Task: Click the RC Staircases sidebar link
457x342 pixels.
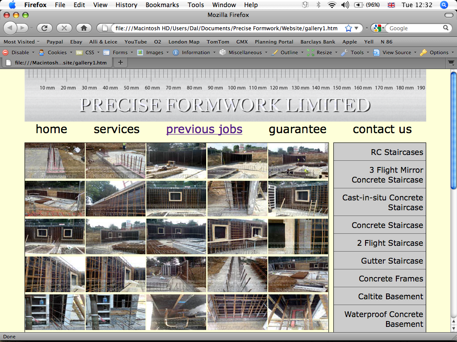Action: click(396, 152)
